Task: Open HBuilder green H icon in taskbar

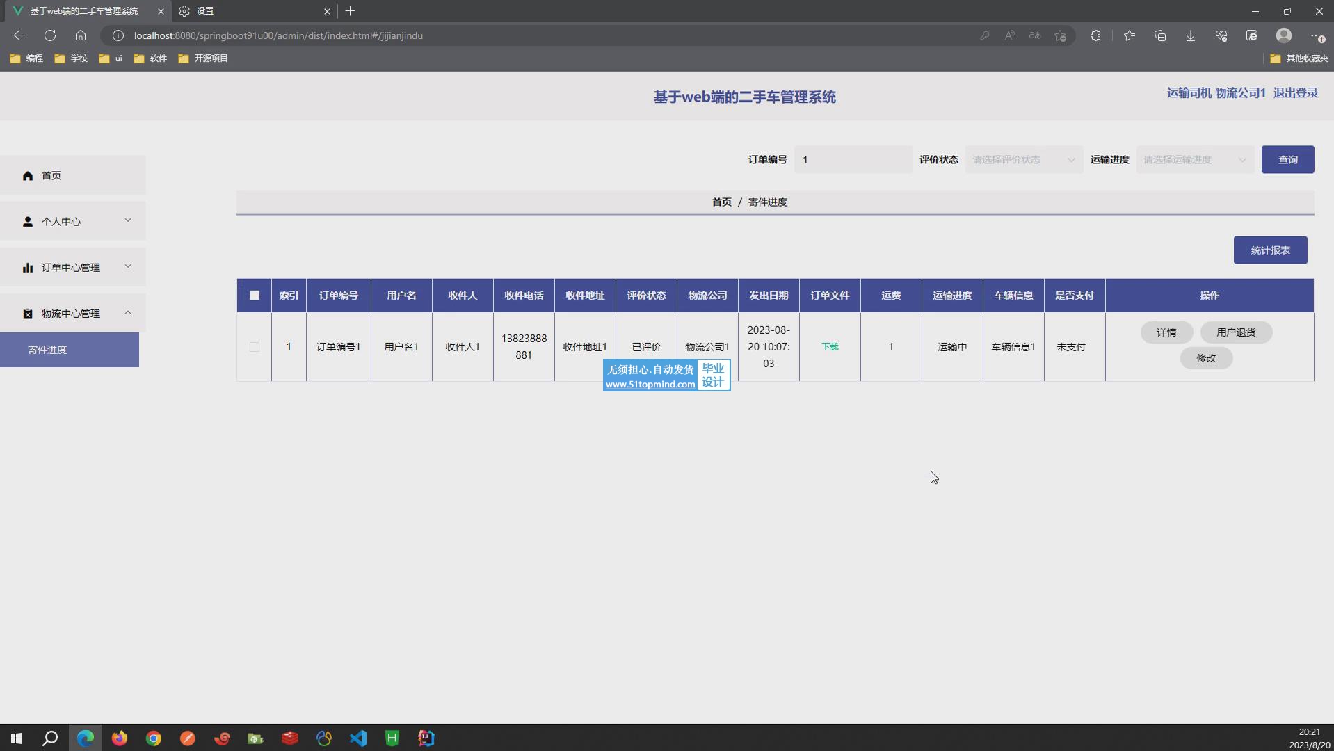Action: 392,738
